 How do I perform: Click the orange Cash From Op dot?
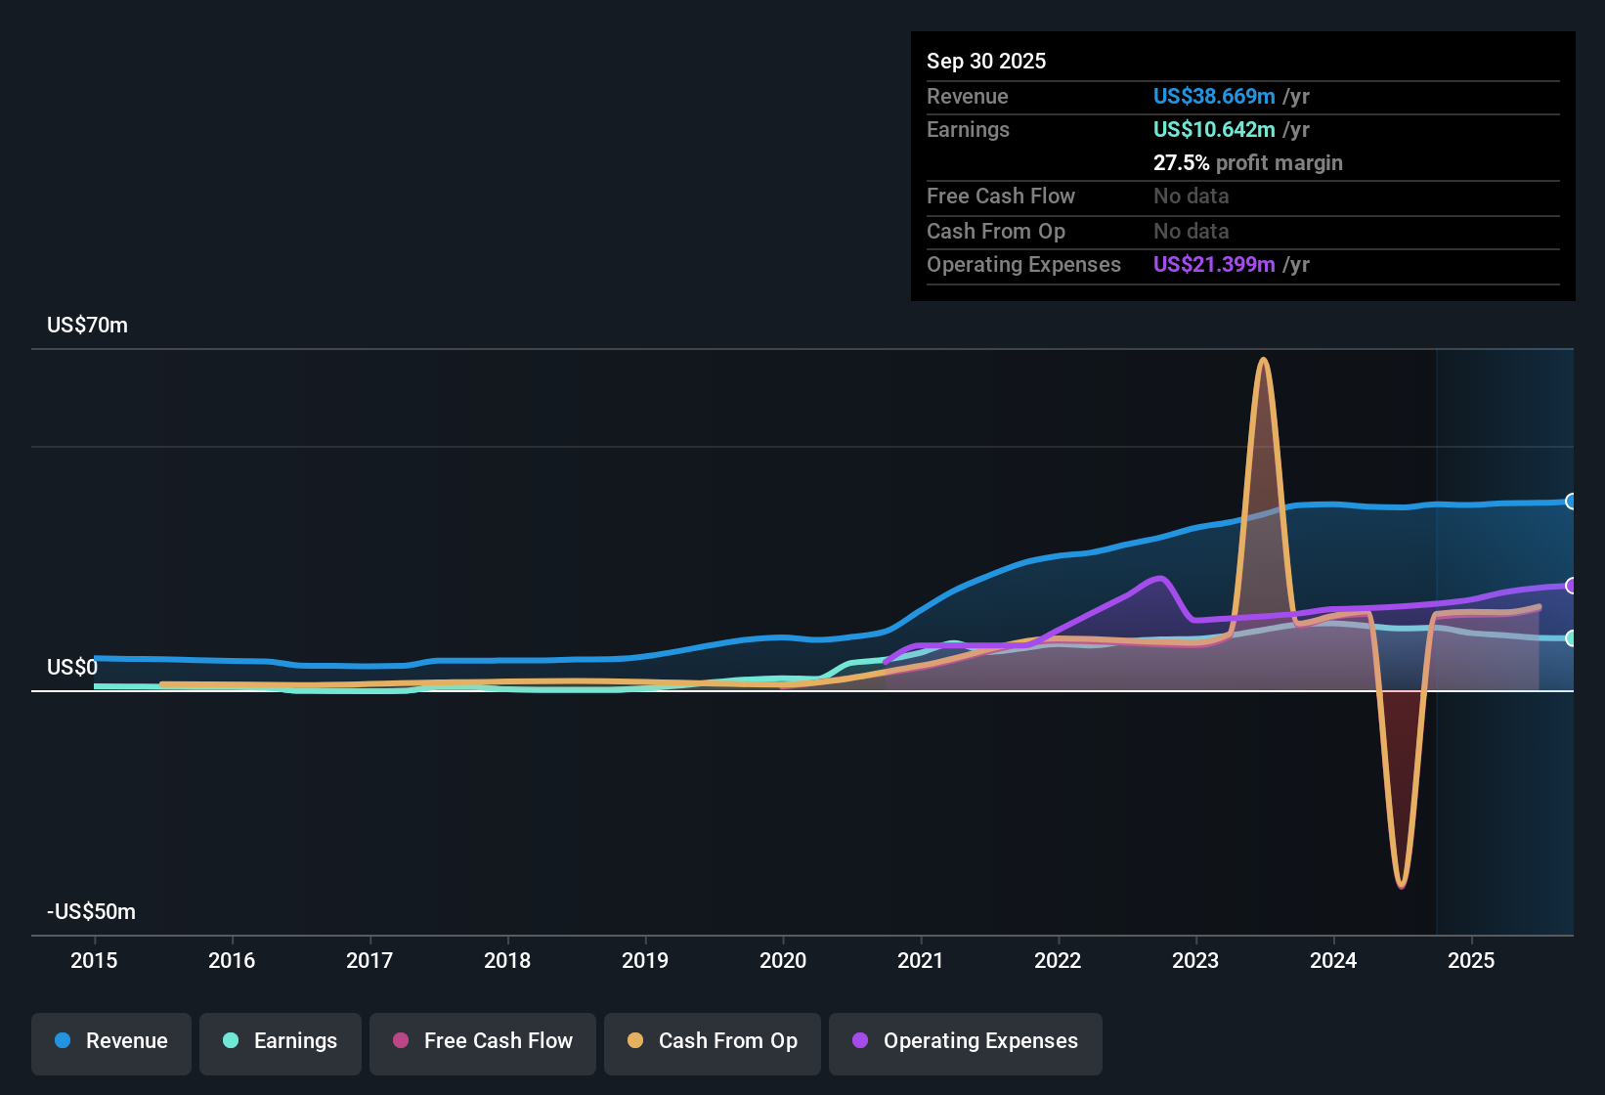coord(635,1040)
